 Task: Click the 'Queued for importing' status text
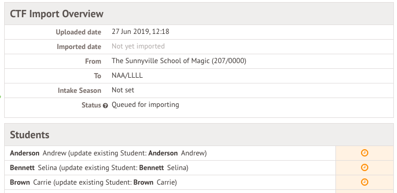(x=146, y=105)
